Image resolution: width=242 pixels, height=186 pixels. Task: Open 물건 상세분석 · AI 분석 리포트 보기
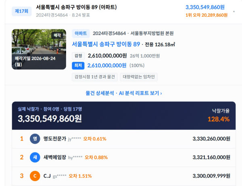coord(124,93)
